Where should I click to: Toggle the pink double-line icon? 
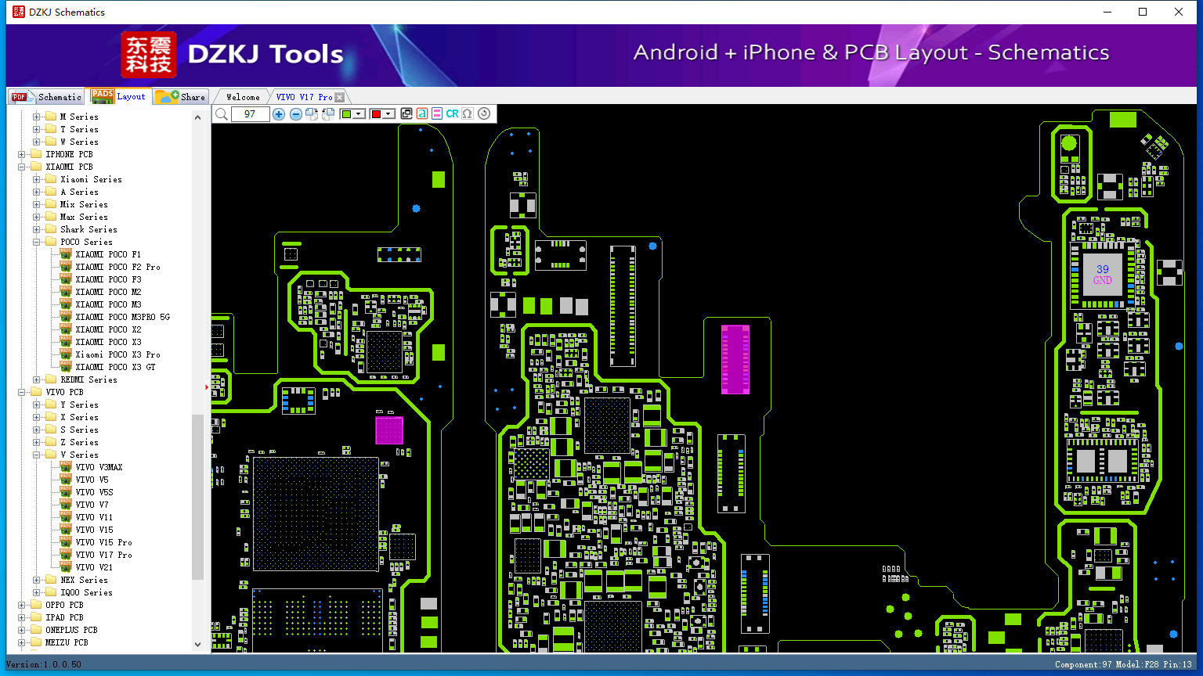point(437,114)
